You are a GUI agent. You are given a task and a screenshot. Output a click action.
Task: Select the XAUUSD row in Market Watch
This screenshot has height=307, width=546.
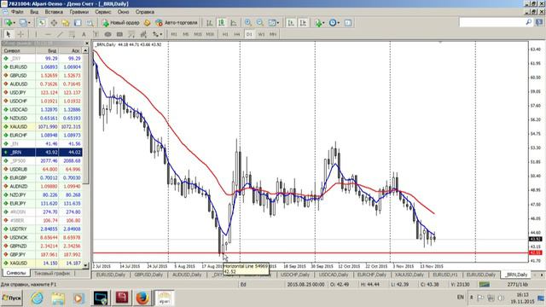(42, 127)
